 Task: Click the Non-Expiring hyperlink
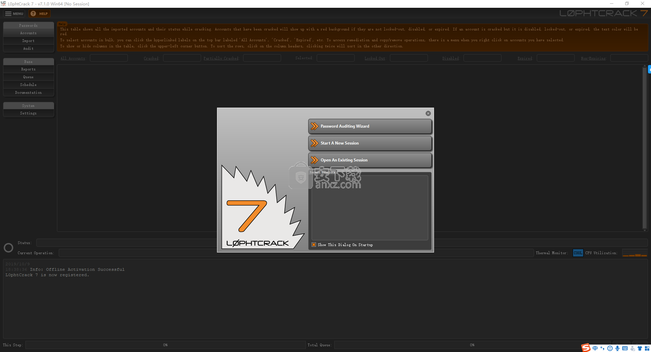[593, 59]
